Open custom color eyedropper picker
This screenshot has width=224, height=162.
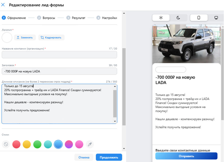[x=90, y=144]
